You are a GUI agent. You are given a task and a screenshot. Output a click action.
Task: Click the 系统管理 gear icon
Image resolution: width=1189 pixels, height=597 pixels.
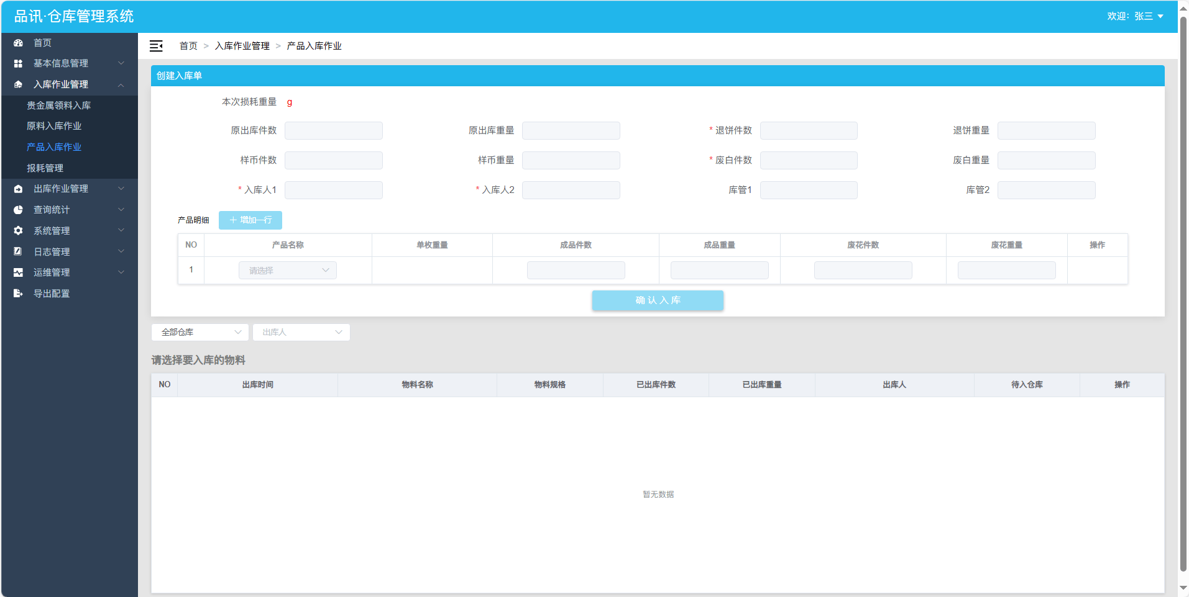point(18,231)
